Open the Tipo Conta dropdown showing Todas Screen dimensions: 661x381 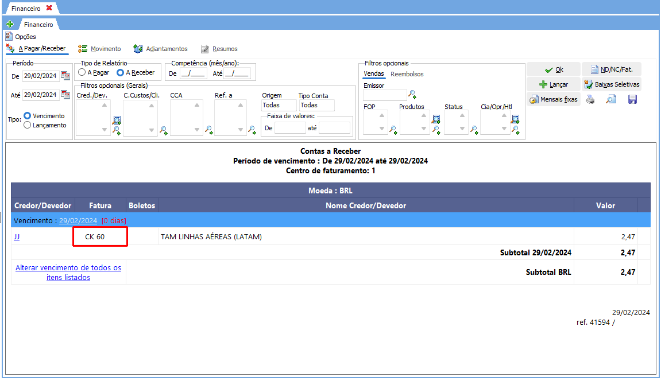point(316,105)
